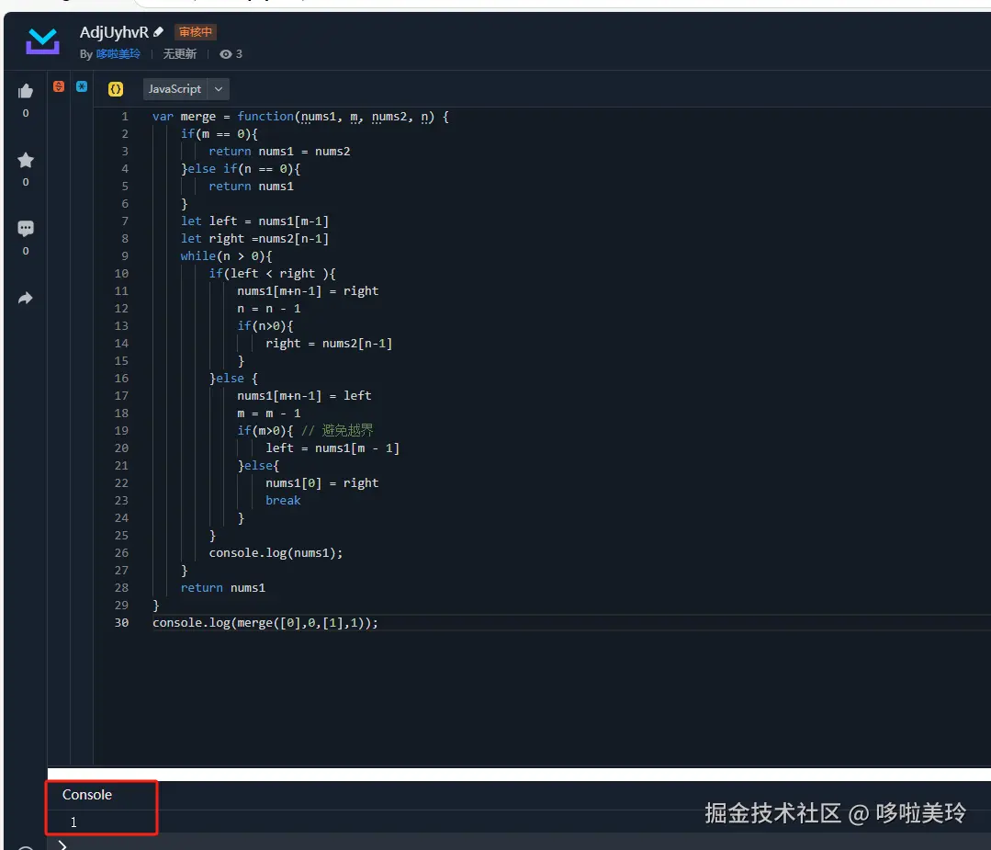Click the JavaScript language selector label
The image size is (991, 850).
point(175,89)
